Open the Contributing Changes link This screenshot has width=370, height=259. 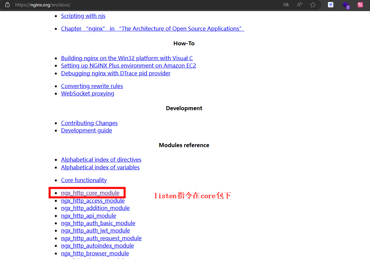[89, 123]
